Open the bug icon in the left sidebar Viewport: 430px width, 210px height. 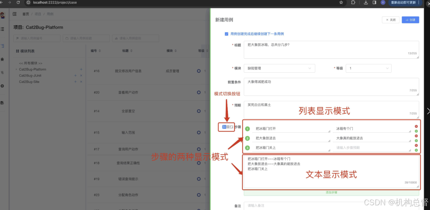pos(2,59)
